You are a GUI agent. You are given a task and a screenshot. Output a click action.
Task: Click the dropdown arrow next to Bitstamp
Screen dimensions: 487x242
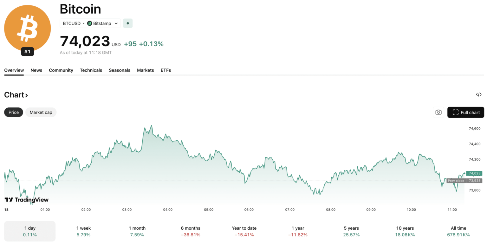(x=116, y=23)
